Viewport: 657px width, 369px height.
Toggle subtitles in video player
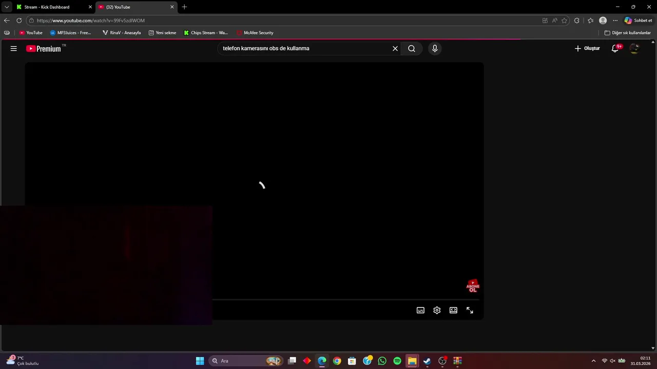point(420,310)
